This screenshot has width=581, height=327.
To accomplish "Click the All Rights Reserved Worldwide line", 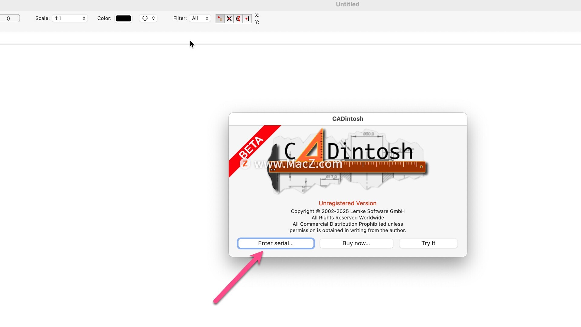I will tap(348, 218).
